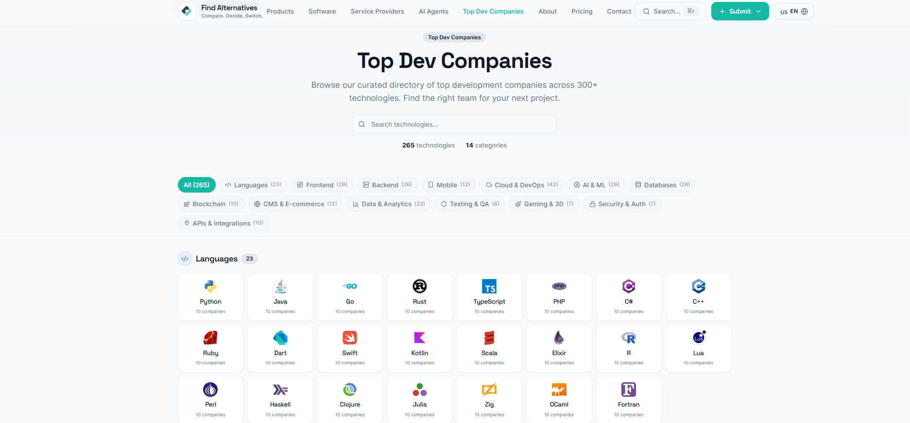This screenshot has height=423, width=910.
Task: Open AI Agents in navigation
Action: 433,11
